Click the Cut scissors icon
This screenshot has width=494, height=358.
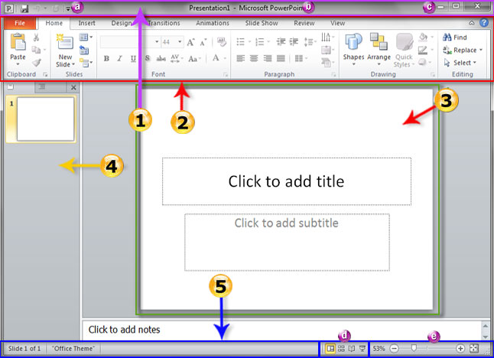point(36,37)
